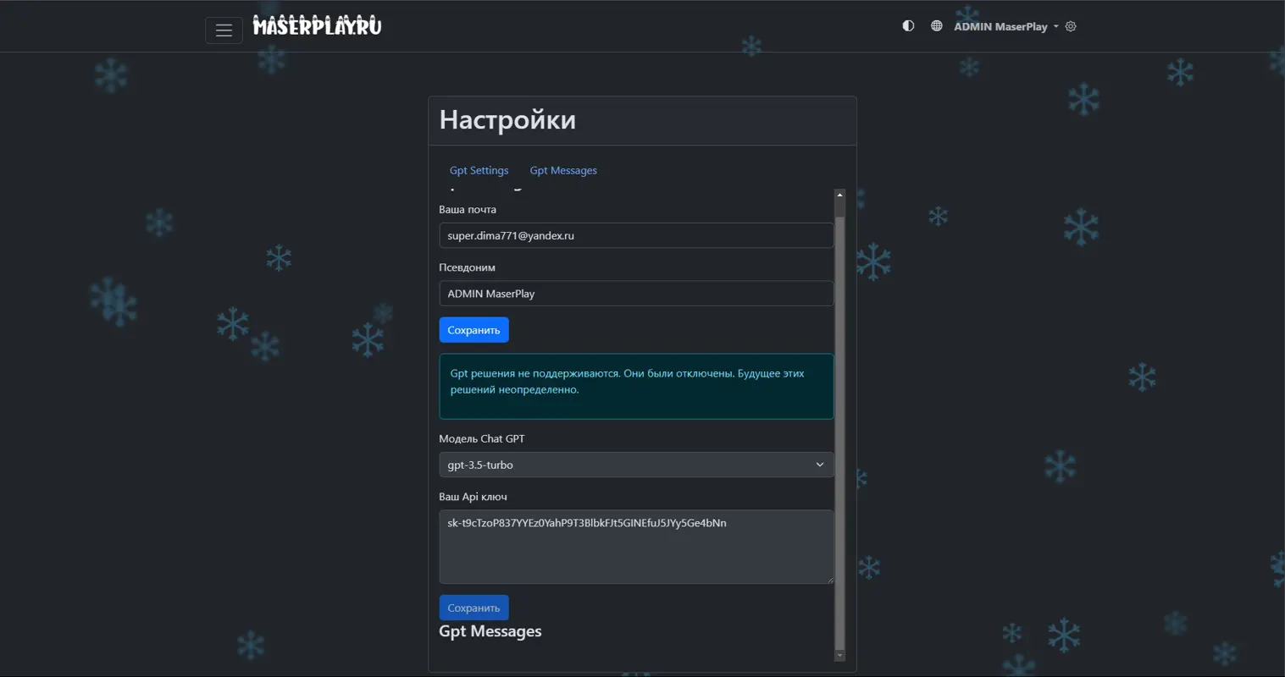Image resolution: width=1285 pixels, height=677 pixels.
Task: Open the Модель Chat GPT dropdown
Action: (x=636, y=465)
